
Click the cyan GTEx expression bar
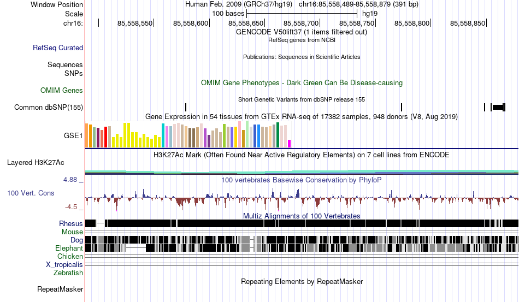pos(163,135)
